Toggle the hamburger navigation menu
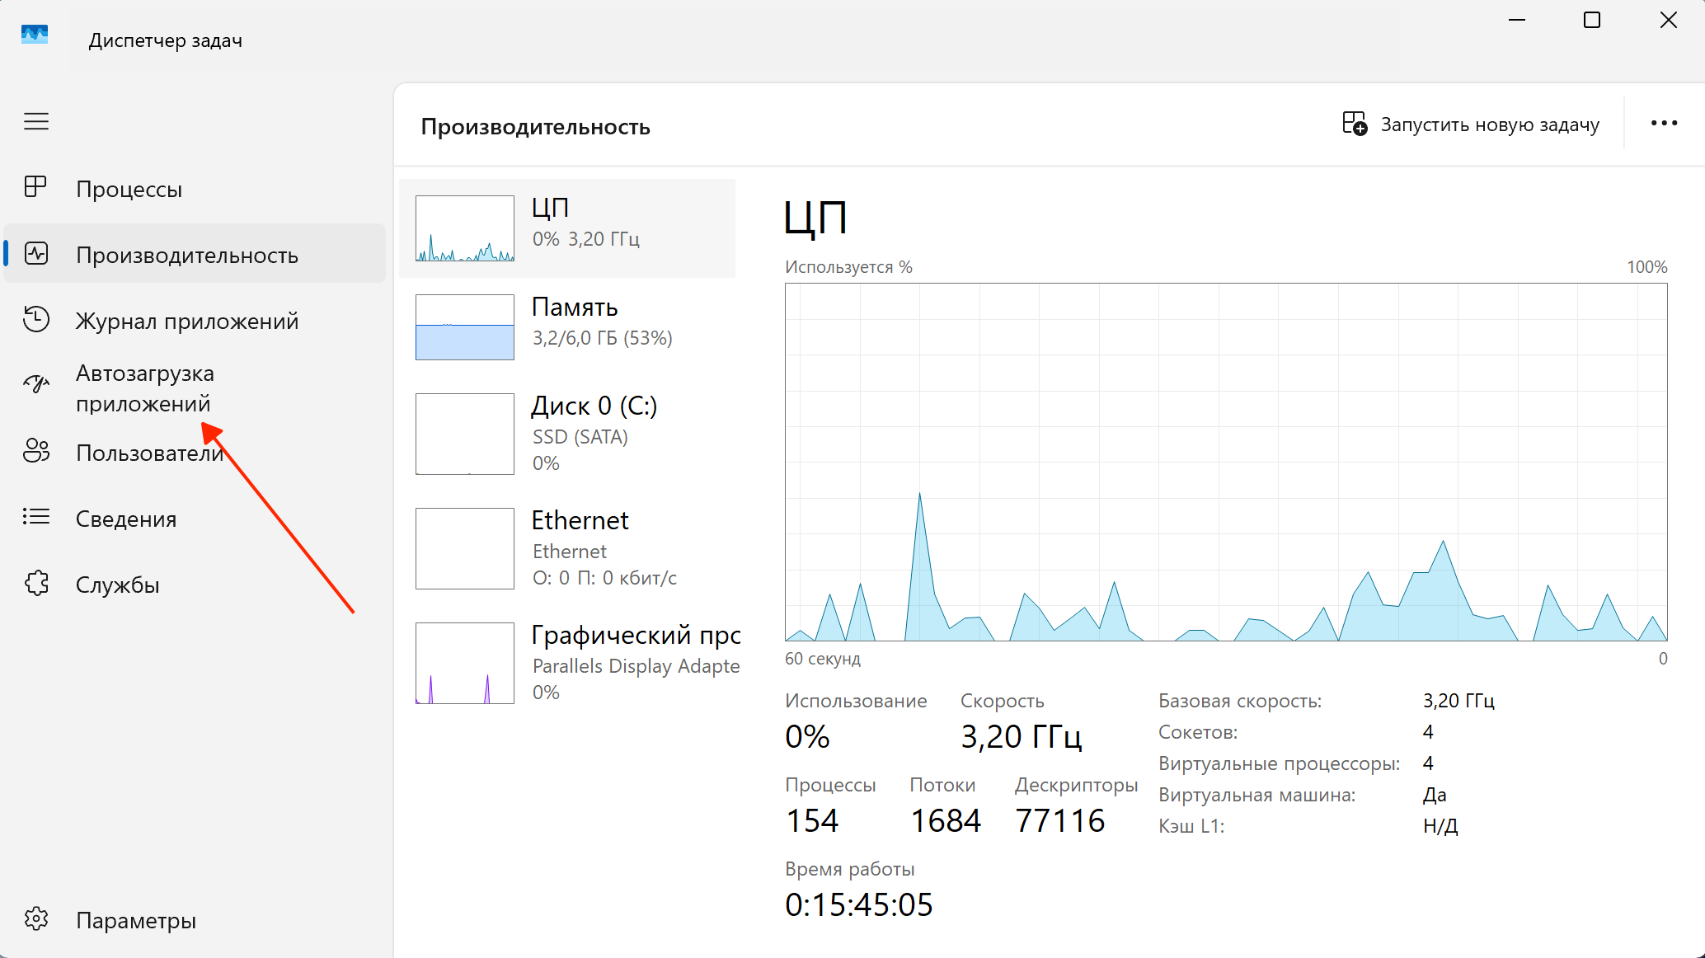Image resolution: width=1705 pixels, height=958 pixels. 36,122
